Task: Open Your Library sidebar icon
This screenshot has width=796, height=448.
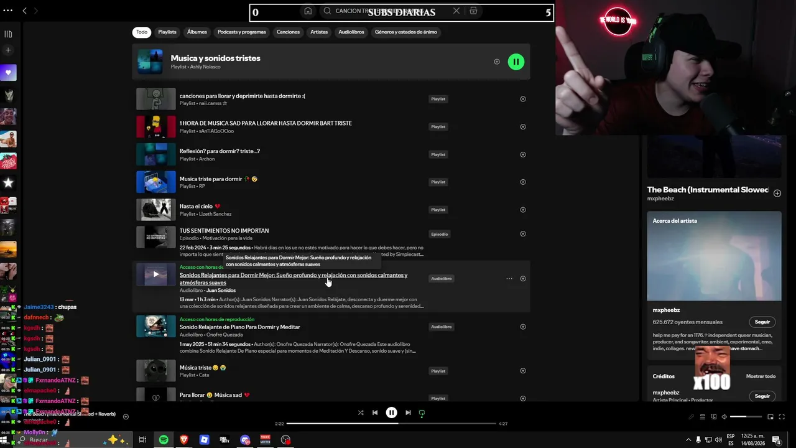Action: pyautogui.click(x=8, y=34)
